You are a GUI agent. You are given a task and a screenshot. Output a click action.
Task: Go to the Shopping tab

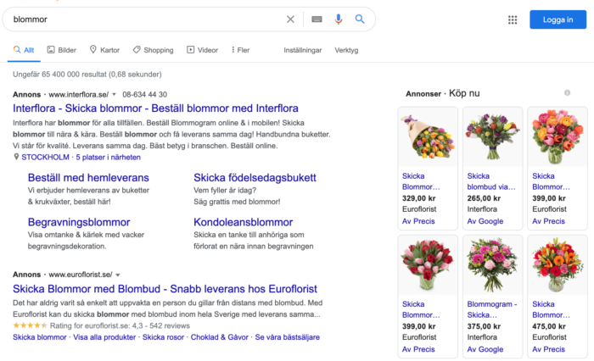[x=153, y=50]
